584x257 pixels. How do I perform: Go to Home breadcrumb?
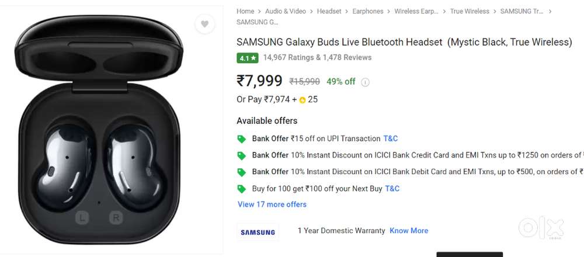click(x=245, y=11)
